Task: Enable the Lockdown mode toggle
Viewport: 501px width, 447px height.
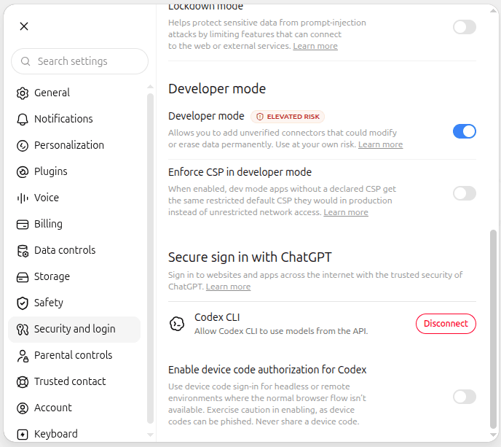Action: coord(465,27)
